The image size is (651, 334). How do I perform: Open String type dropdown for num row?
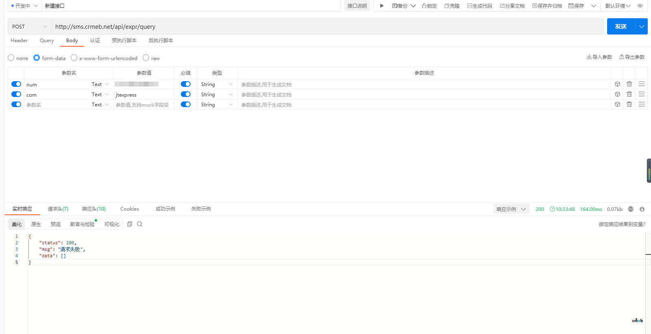pos(217,84)
